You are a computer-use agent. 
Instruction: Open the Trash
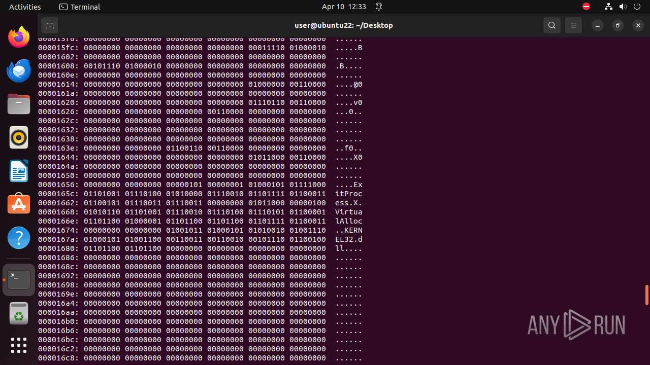19,313
